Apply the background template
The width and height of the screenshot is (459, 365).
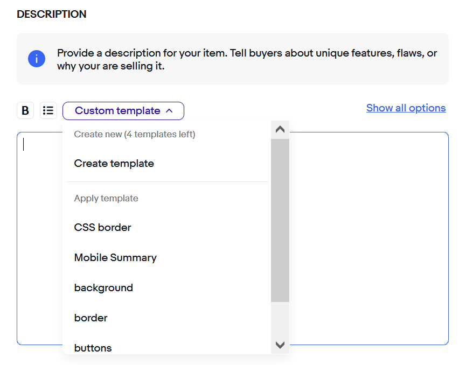tap(103, 288)
